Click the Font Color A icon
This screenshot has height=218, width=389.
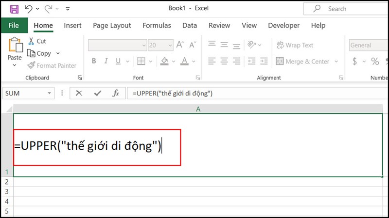(x=184, y=61)
